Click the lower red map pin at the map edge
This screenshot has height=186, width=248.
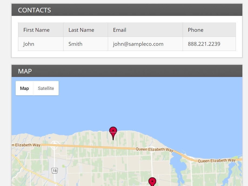tap(152, 182)
